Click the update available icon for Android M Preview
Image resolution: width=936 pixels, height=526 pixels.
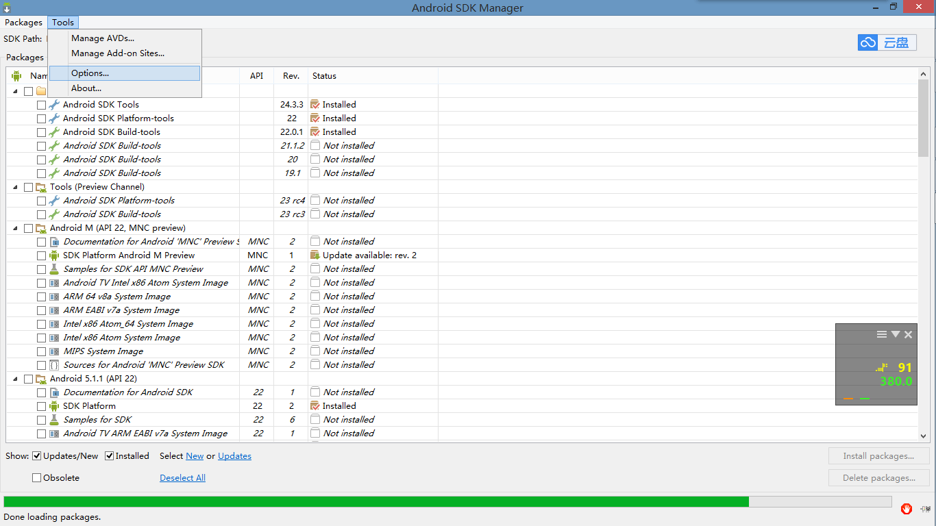pos(315,255)
